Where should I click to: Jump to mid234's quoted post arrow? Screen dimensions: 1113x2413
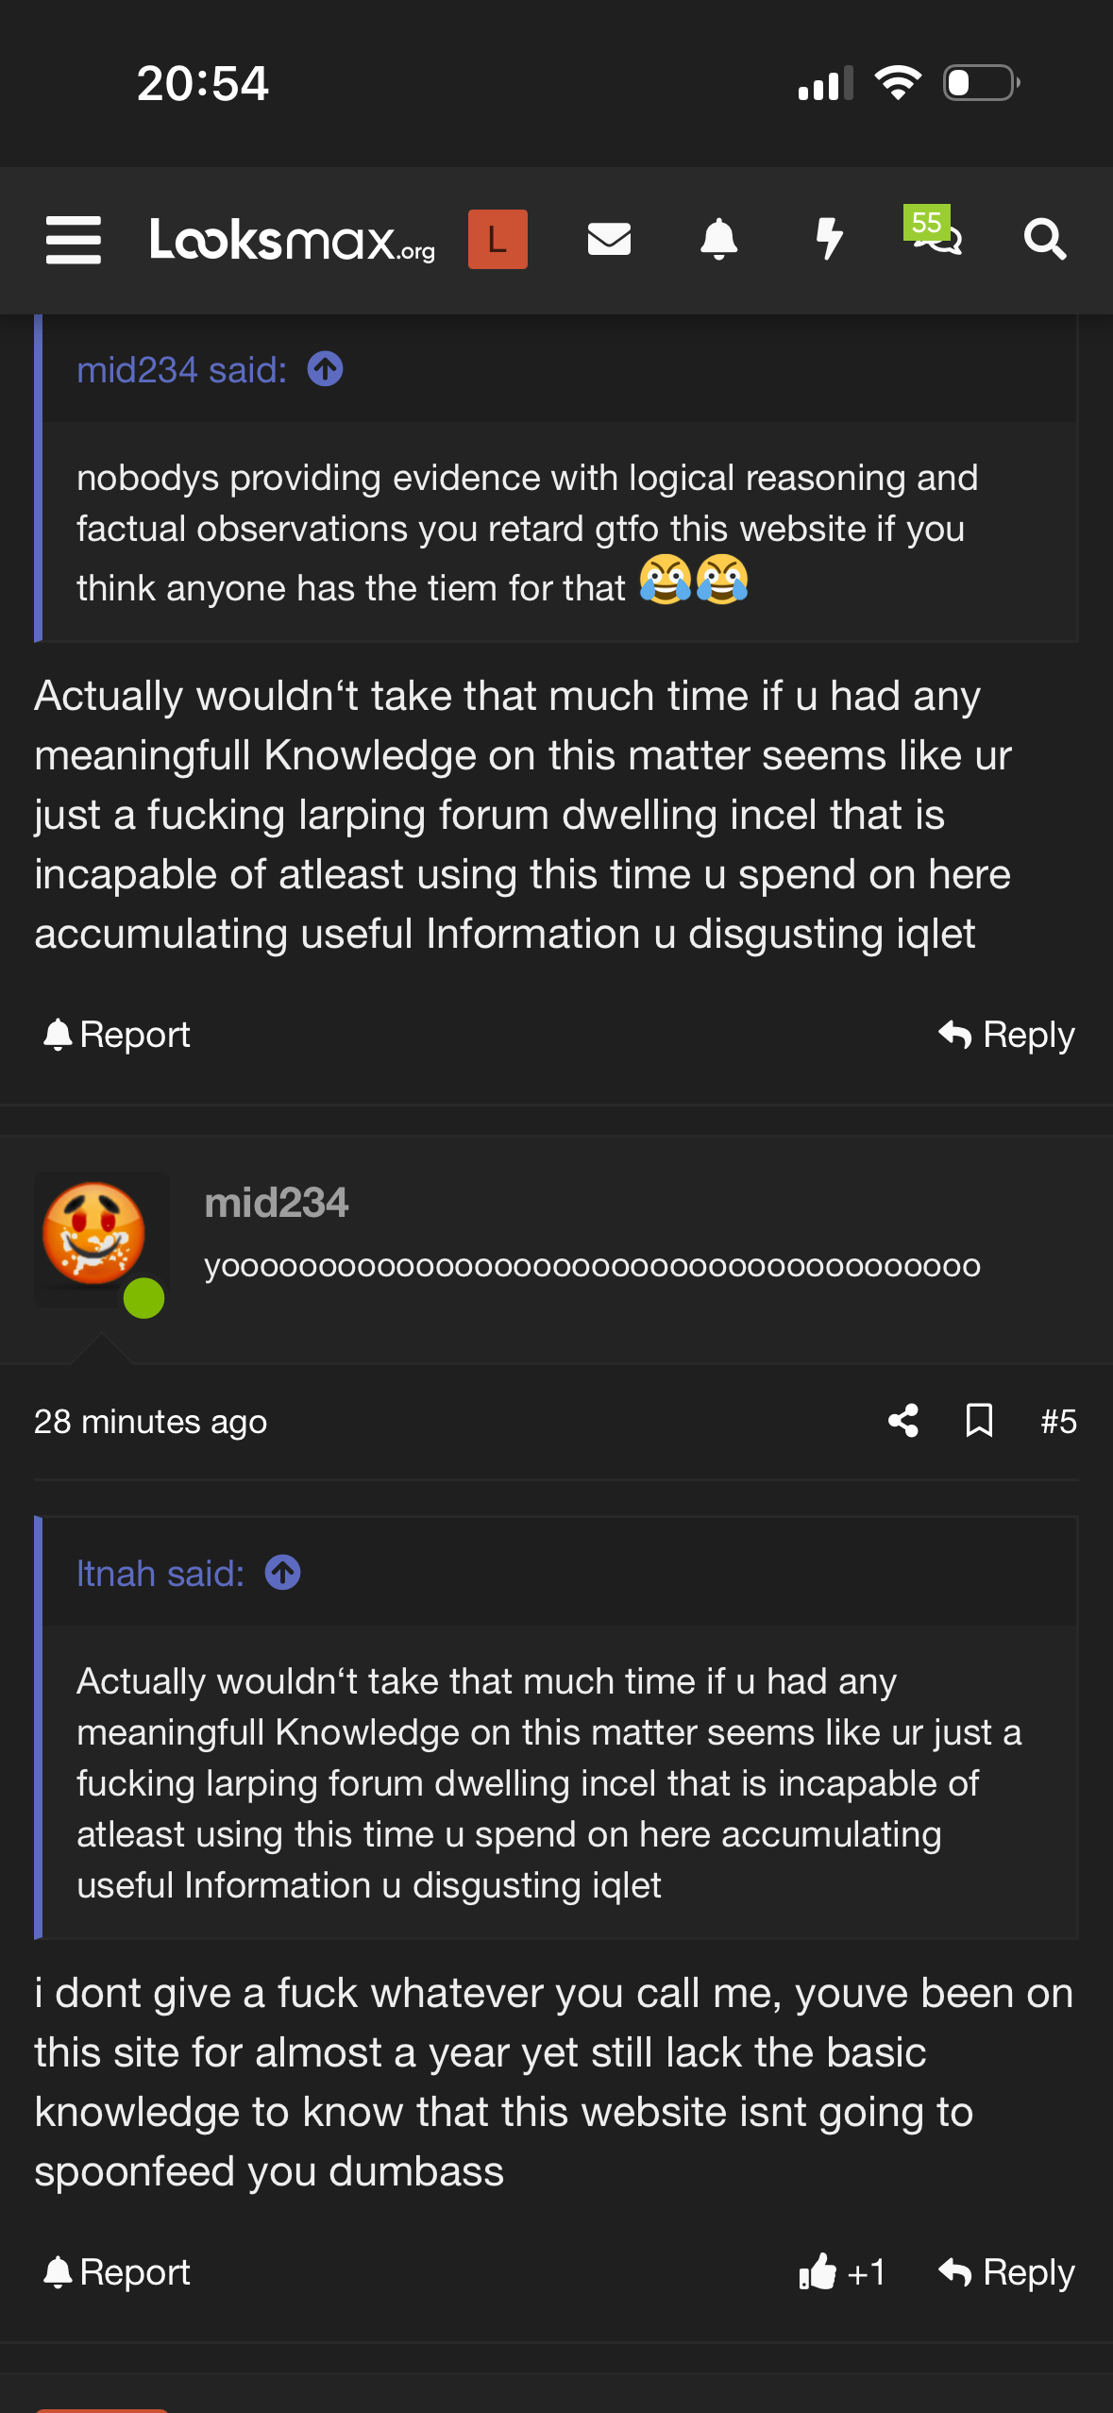(x=325, y=369)
